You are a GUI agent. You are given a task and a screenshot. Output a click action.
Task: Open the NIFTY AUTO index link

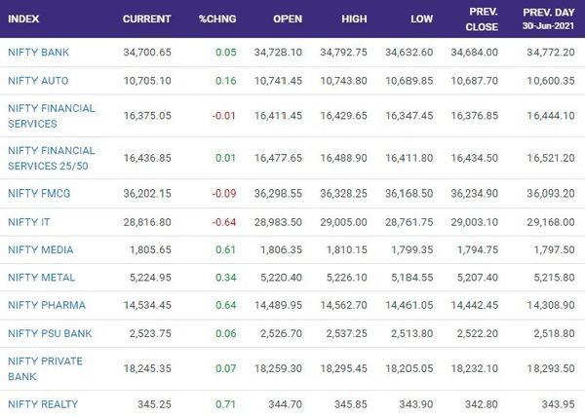tap(38, 81)
